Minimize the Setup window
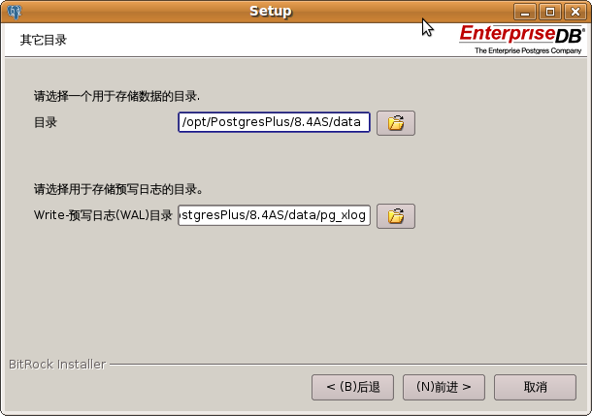The image size is (592, 416). point(525,12)
